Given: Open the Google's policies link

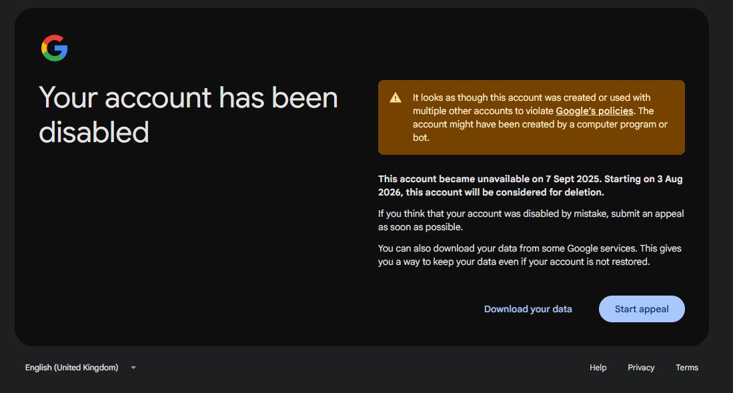Looking at the screenshot, I should [594, 111].
